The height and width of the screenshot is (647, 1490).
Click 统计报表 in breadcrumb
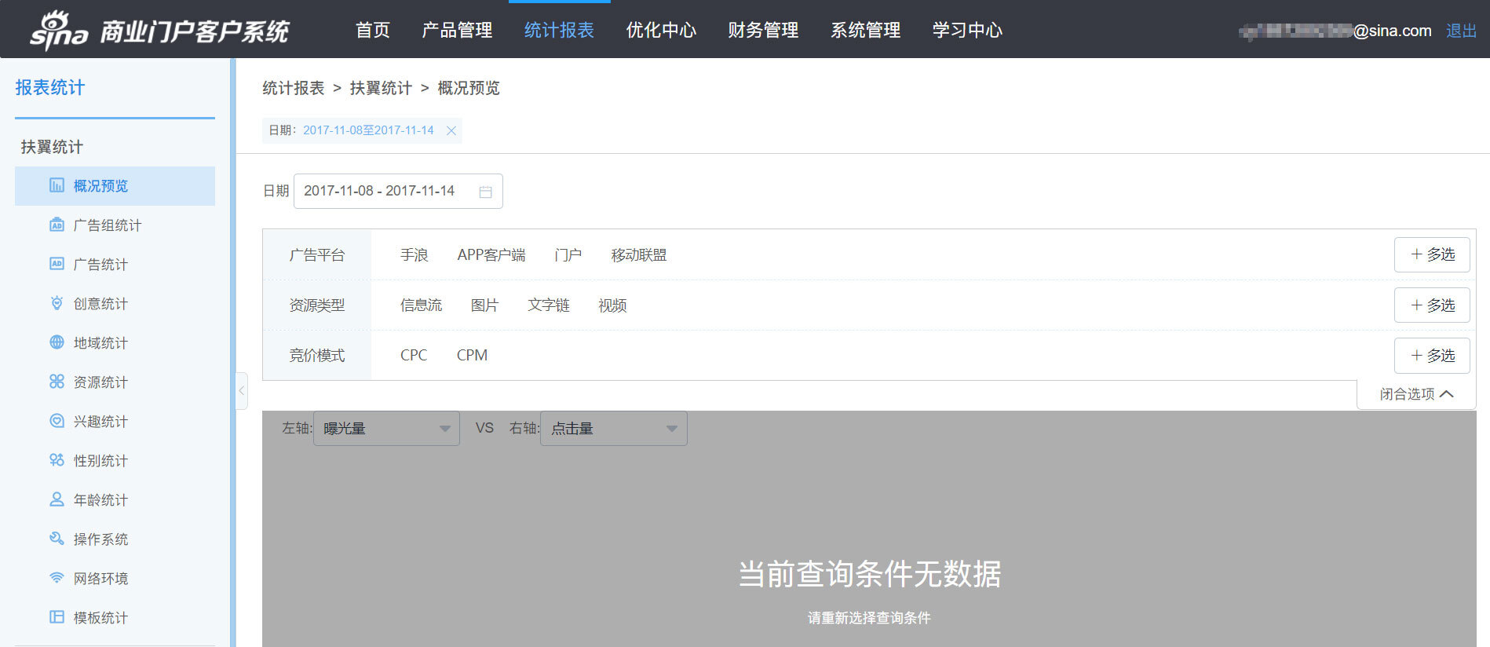click(293, 88)
